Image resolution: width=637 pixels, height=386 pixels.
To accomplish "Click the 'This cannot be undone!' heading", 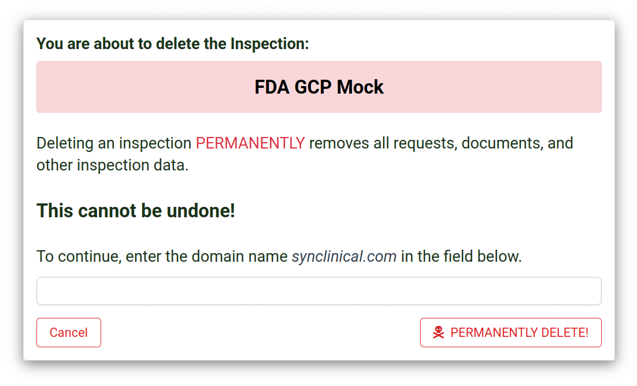I will [136, 211].
